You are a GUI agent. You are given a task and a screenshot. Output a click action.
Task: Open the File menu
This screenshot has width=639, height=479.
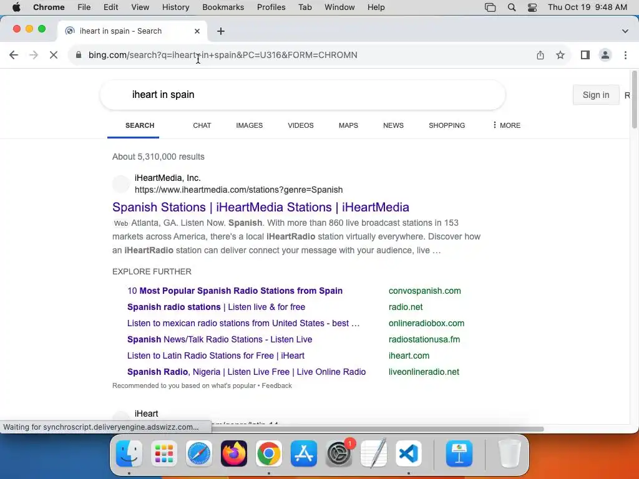(x=84, y=7)
